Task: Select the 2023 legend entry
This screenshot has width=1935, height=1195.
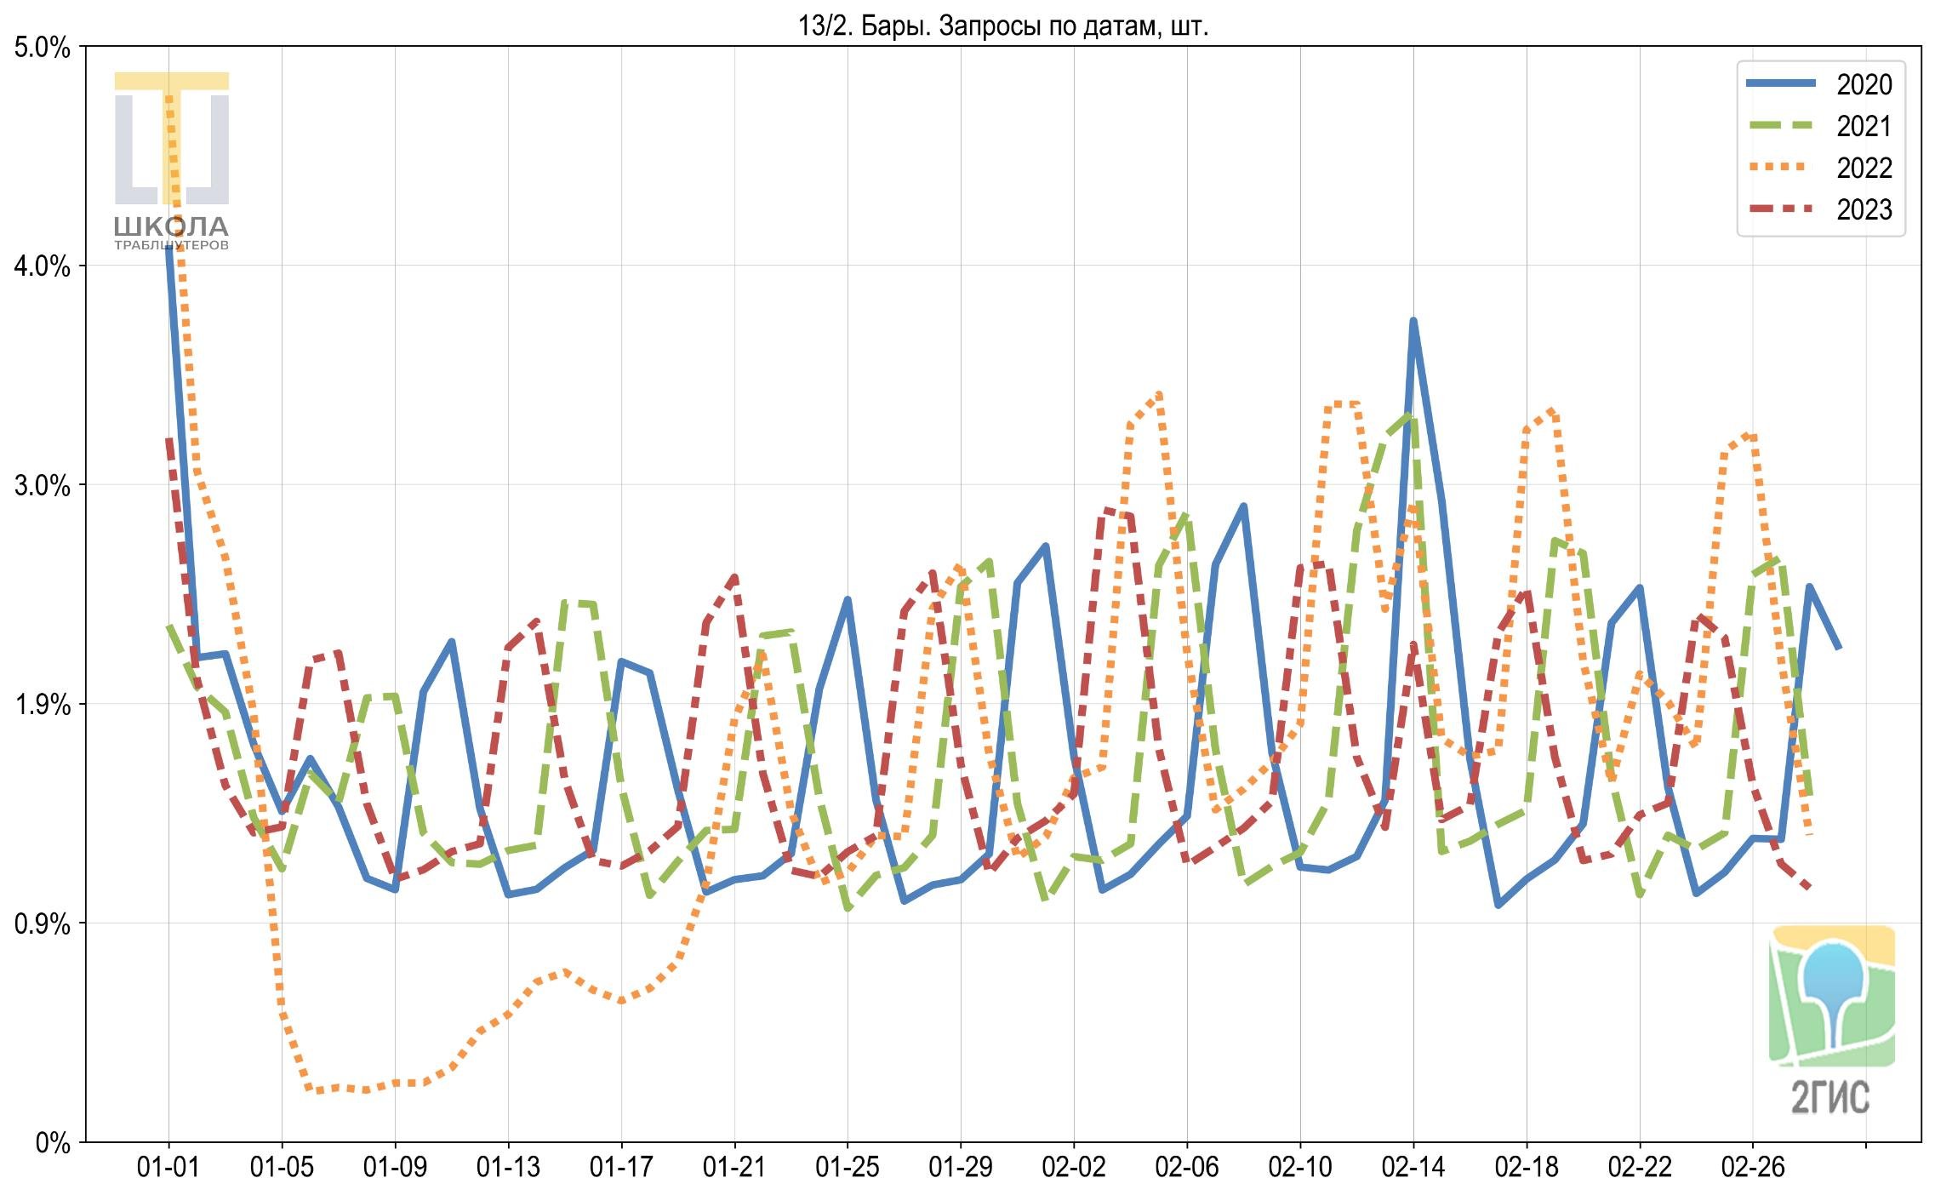Action: pyautogui.click(x=1819, y=209)
